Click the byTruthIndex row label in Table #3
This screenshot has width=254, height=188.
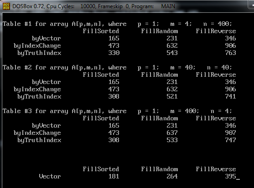pos(39,140)
